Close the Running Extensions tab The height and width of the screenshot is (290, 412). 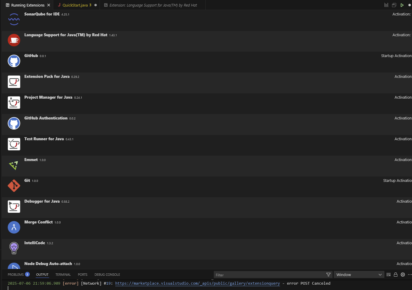click(49, 5)
